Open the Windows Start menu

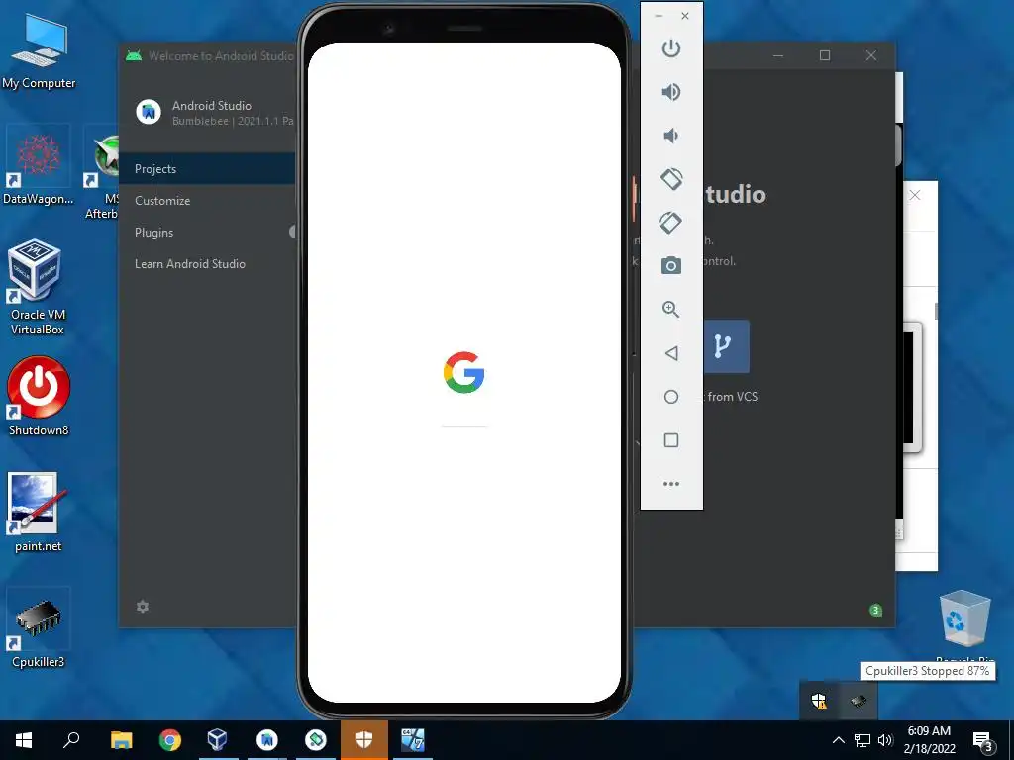(24, 740)
